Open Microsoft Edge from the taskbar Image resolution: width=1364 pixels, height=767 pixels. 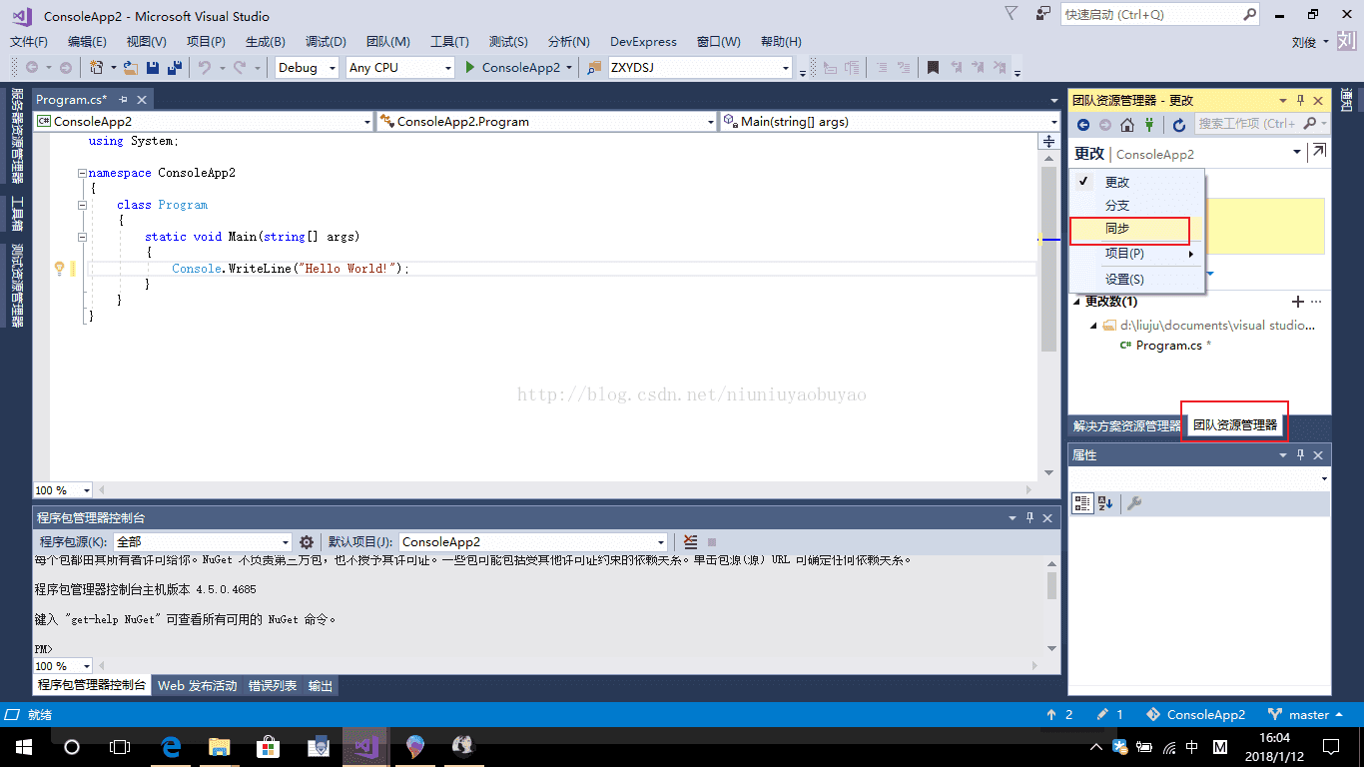(x=170, y=746)
